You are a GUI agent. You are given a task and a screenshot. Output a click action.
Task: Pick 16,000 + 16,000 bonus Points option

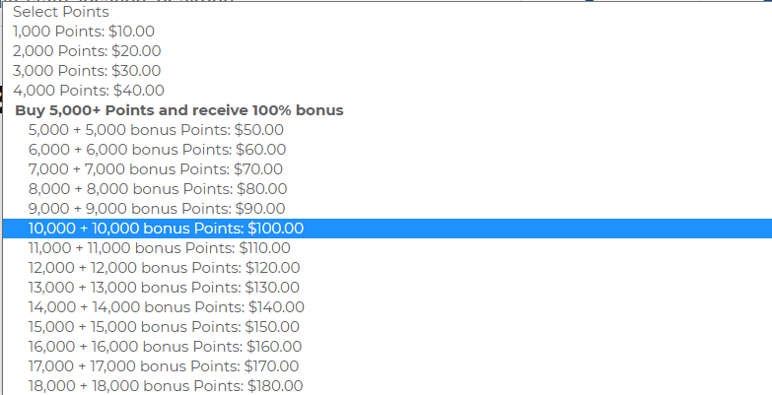(x=166, y=347)
